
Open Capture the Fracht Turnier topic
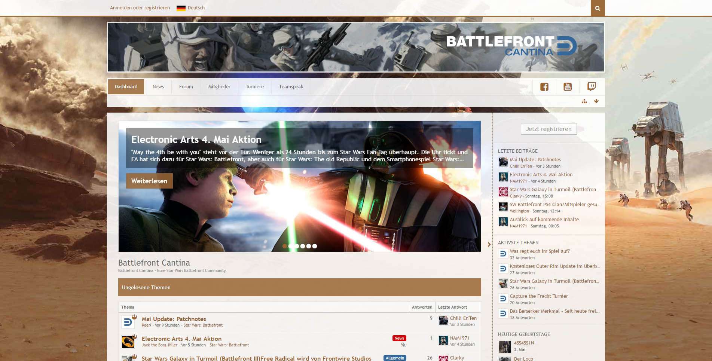539,296
